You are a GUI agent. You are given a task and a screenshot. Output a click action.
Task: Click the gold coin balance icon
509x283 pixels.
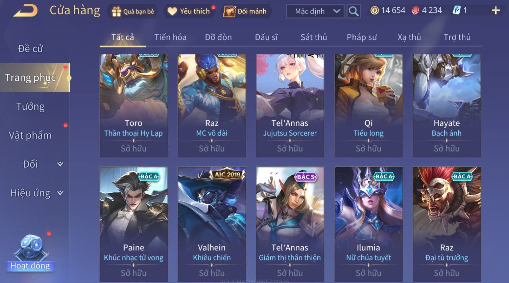(x=374, y=11)
